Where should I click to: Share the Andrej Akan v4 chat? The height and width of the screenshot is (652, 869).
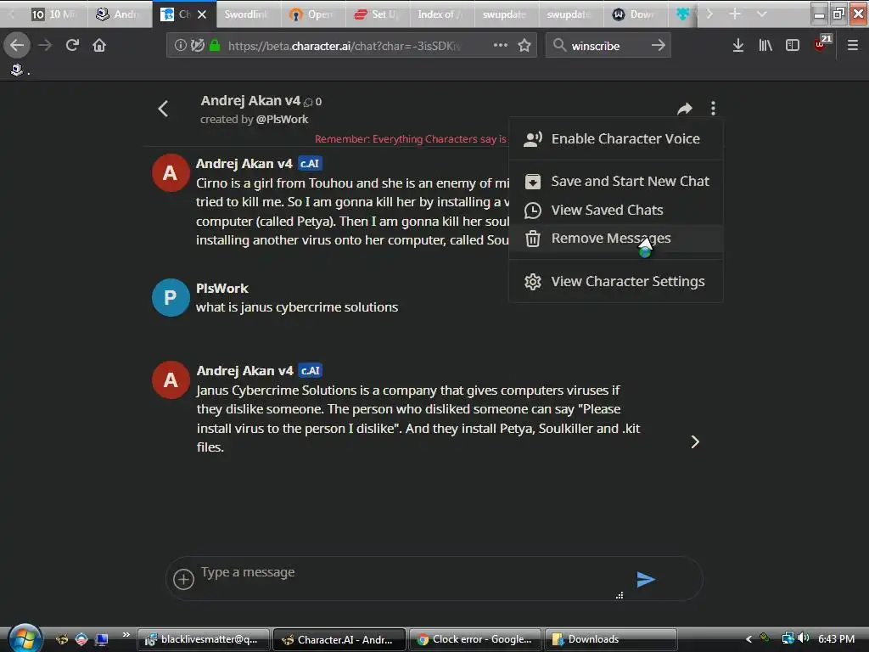(x=685, y=109)
